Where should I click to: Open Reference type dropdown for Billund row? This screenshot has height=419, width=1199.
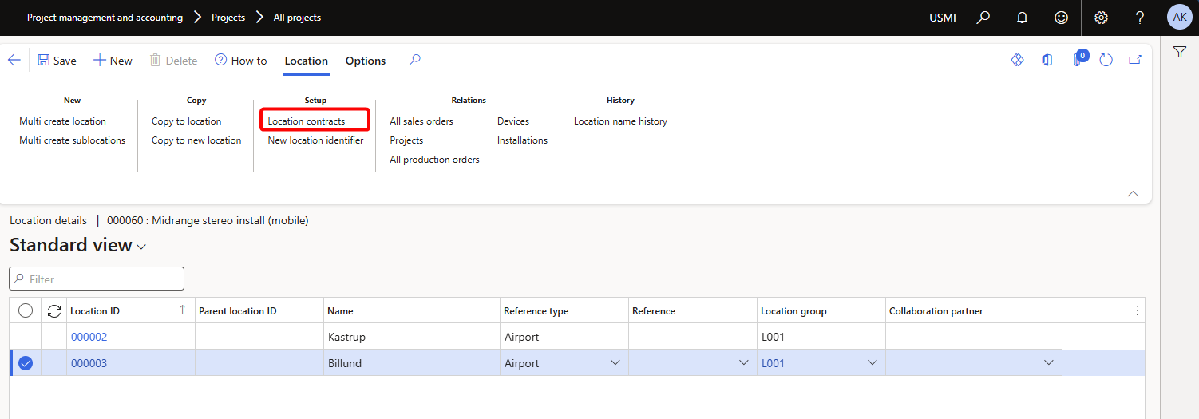tap(615, 363)
